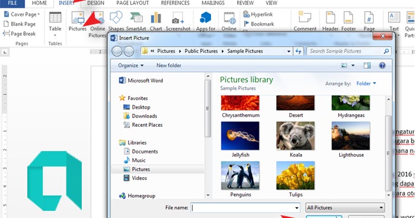Screen dimensions: 415x218
Task: Open Recent Places
Action: [x=143, y=125]
